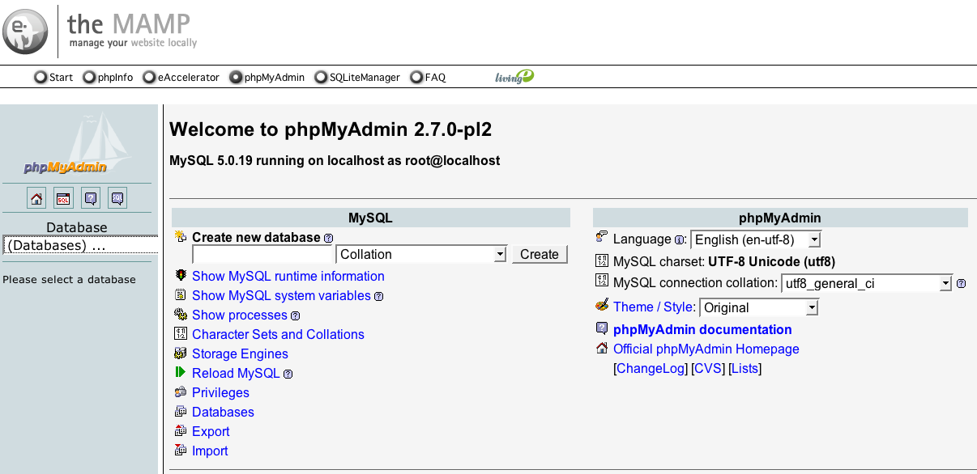Viewport: 977px width, 474px height.
Task: Open Show MySQL runtime information link
Action: pyautogui.click(x=288, y=277)
